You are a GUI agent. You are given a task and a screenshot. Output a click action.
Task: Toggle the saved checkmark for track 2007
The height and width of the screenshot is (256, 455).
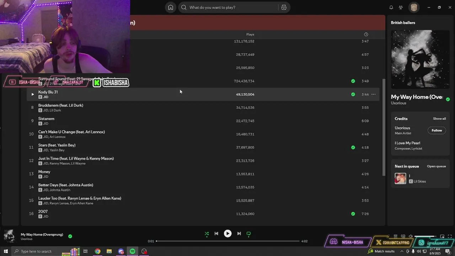pyautogui.click(x=353, y=214)
